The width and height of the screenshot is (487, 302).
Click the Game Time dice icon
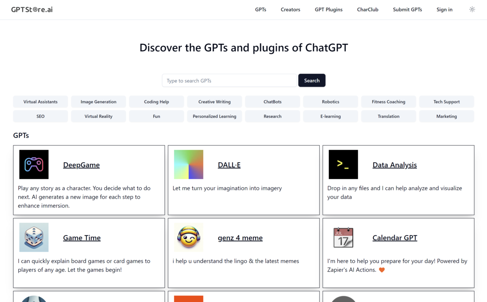point(34,237)
